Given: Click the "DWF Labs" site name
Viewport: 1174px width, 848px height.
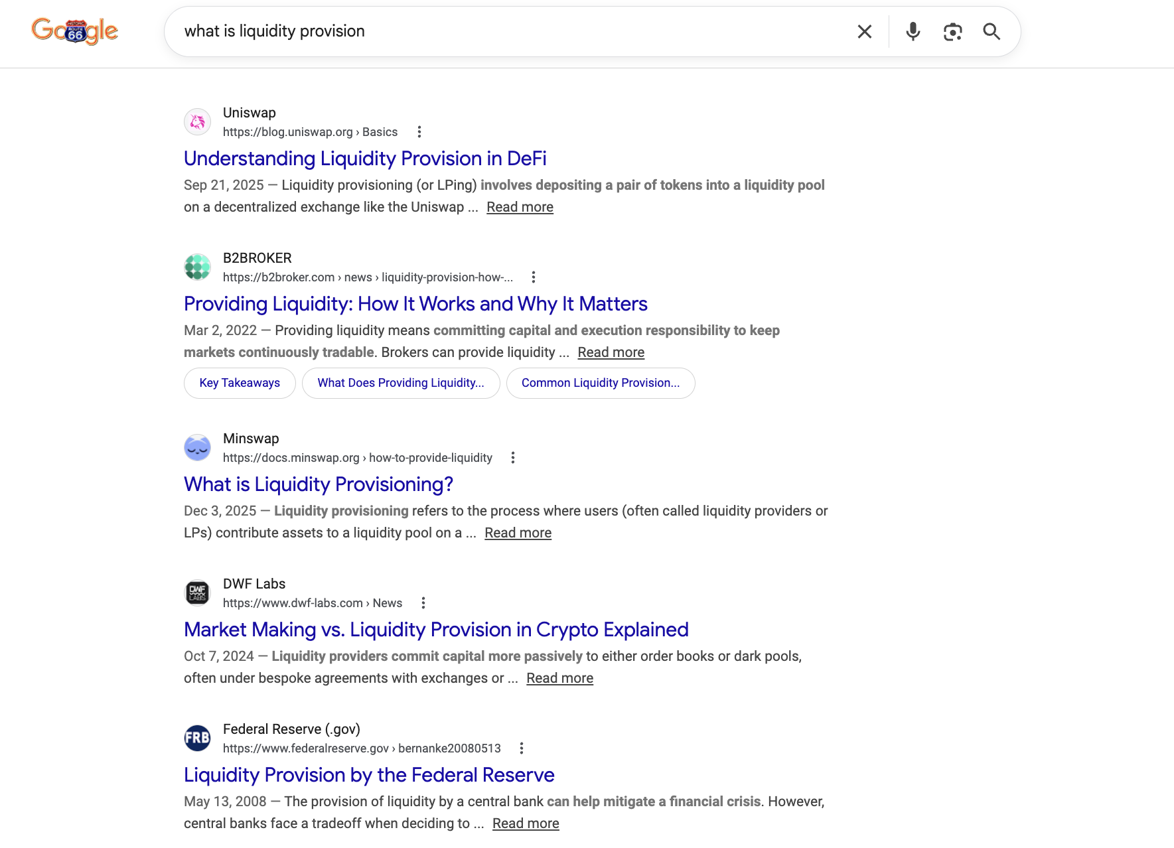Looking at the screenshot, I should pyautogui.click(x=254, y=584).
